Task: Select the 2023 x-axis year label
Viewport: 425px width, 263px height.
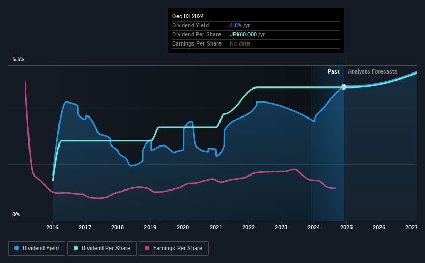Action: [281, 227]
